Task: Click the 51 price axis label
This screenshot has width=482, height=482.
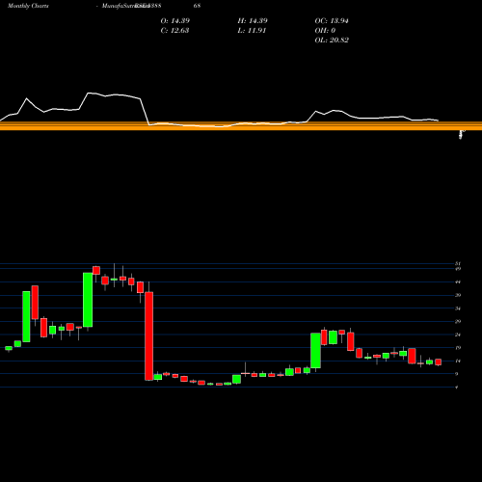Action: click(458, 263)
